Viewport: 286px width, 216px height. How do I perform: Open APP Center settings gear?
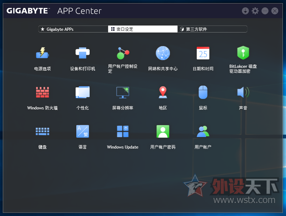point(255,11)
